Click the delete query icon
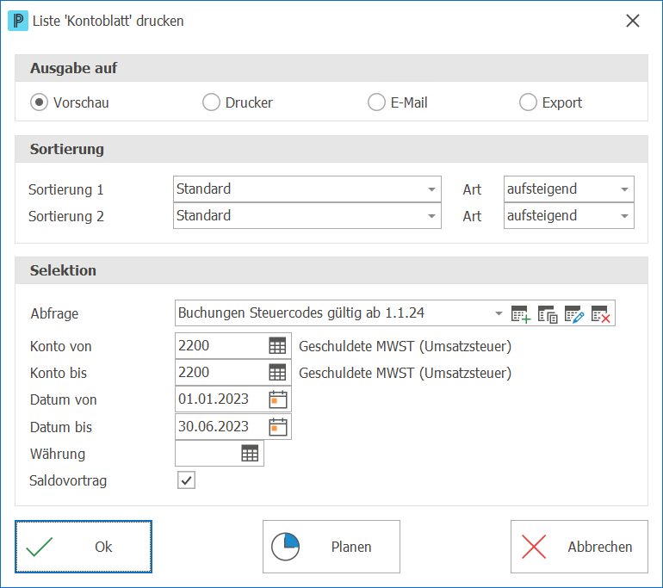The image size is (663, 588). [600, 314]
